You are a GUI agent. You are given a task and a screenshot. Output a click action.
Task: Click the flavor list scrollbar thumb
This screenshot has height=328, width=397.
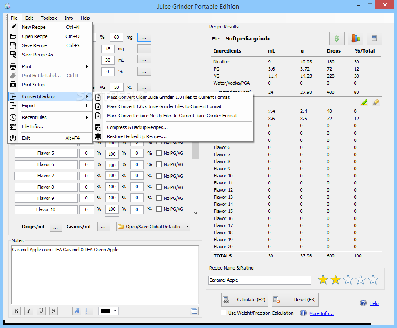click(195, 150)
